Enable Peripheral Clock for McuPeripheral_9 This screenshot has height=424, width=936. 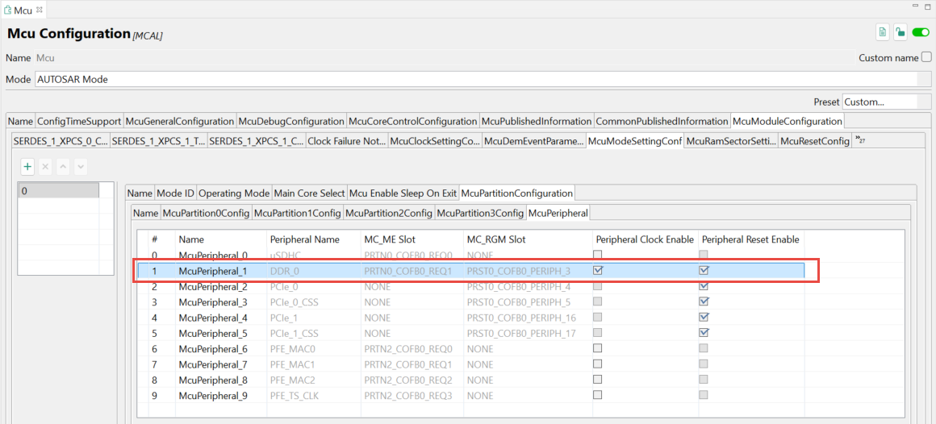[x=598, y=394]
